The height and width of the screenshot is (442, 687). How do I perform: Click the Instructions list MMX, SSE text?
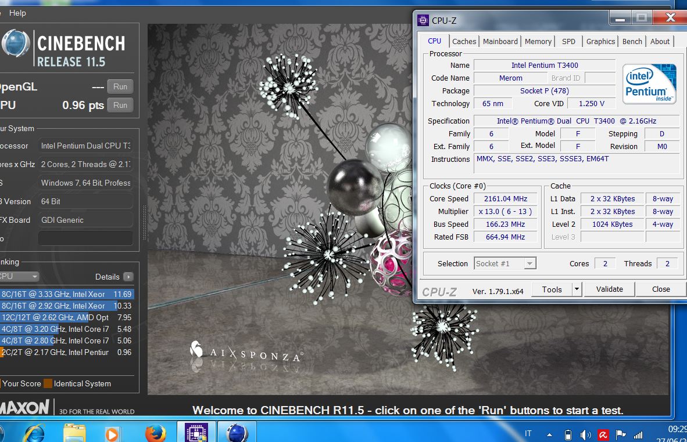tap(542, 159)
